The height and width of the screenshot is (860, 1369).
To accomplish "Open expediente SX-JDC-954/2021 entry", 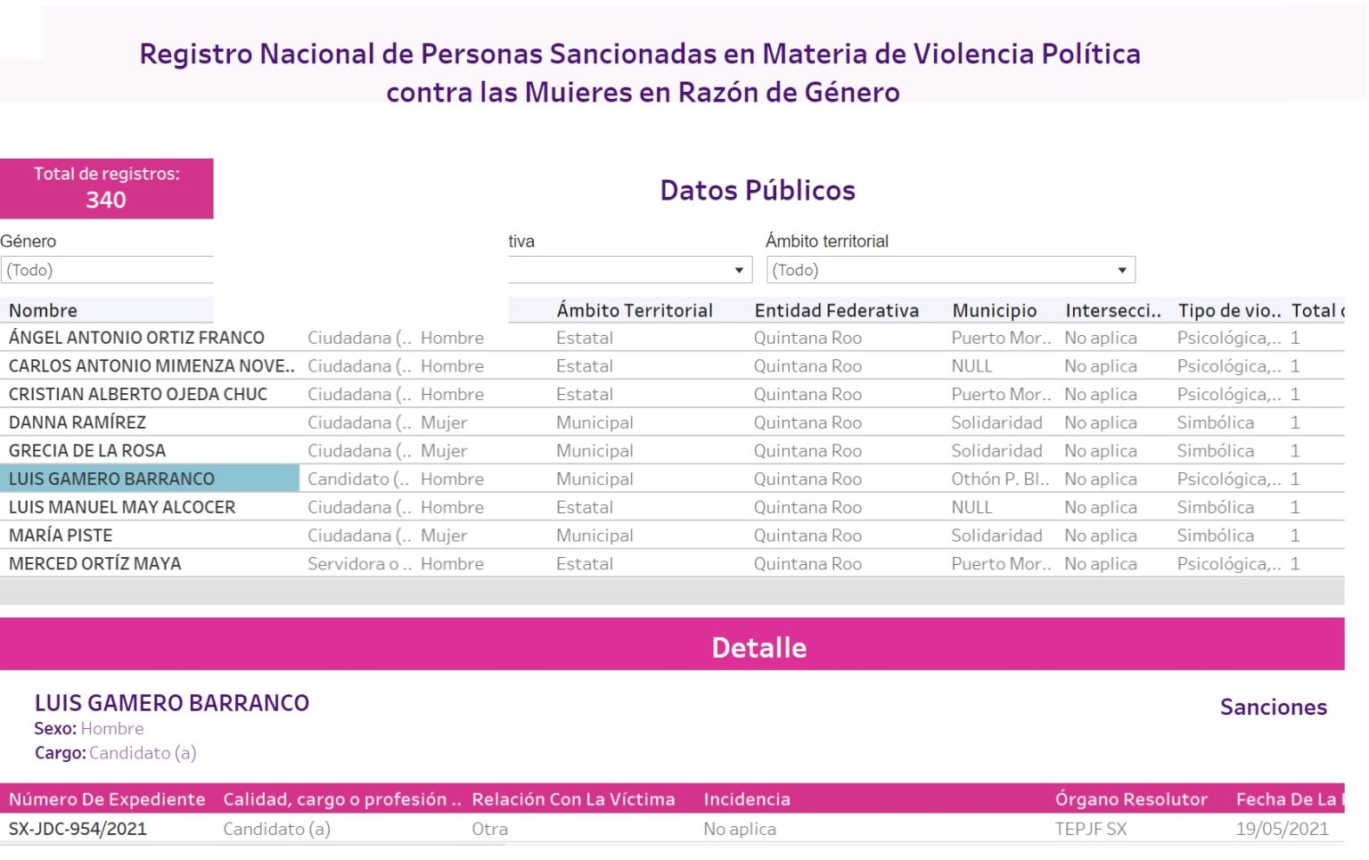I will [x=78, y=829].
